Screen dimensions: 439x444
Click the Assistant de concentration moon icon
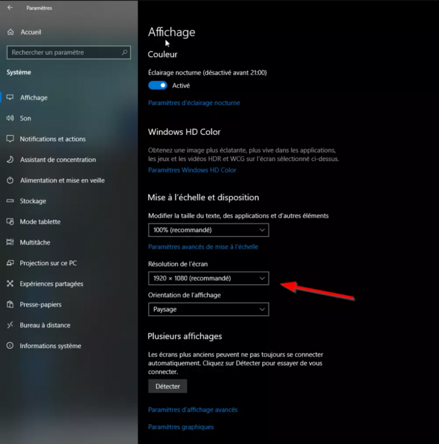point(10,159)
